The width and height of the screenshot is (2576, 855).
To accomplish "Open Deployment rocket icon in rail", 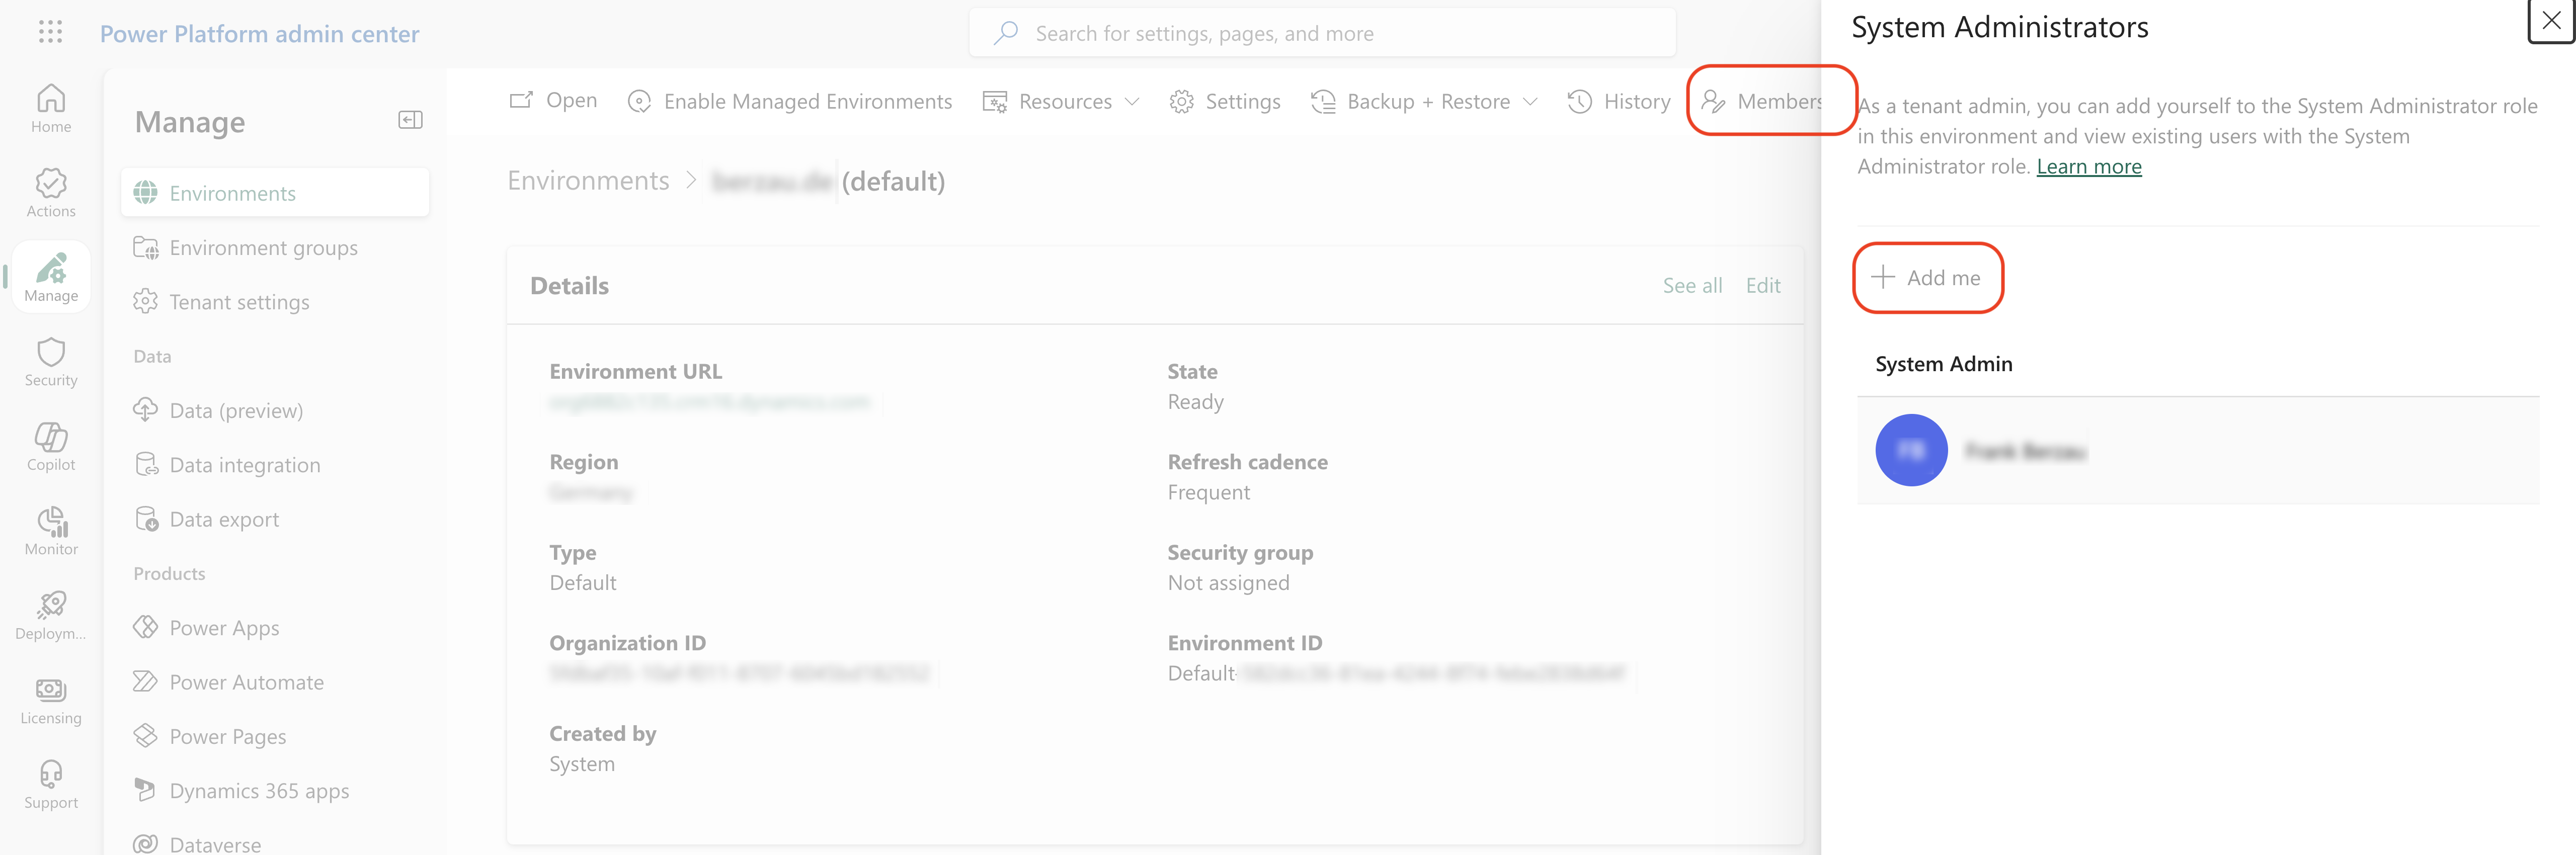I will coord(51,615).
